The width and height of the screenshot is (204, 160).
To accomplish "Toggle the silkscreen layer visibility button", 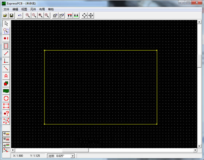I will (6, 133).
